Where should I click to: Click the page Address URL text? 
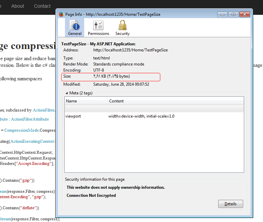pyautogui.click(x=130, y=50)
